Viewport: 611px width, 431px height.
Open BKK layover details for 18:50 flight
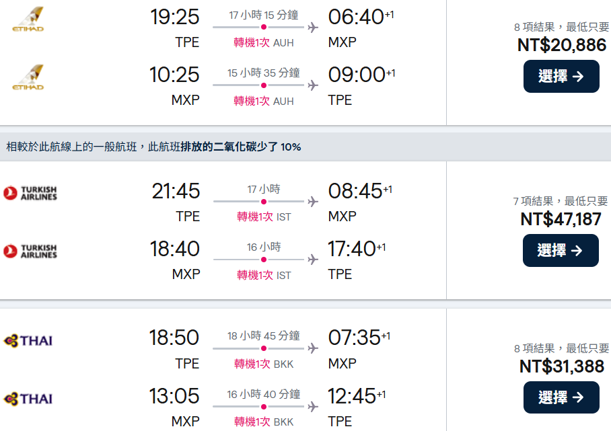(264, 364)
